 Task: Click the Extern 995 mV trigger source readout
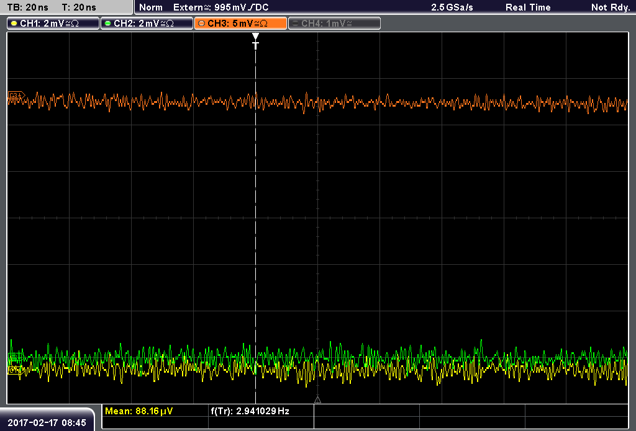point(221,7)
